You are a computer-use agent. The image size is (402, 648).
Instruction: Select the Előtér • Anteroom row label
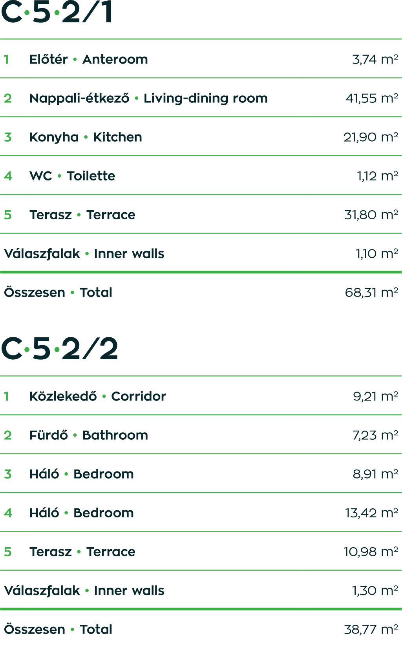tap(88, 60)
